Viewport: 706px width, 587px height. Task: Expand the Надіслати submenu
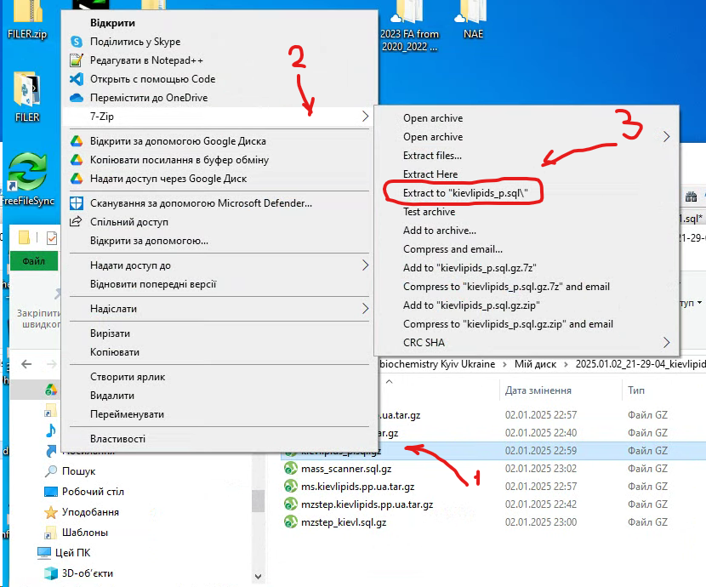point(365,309)
